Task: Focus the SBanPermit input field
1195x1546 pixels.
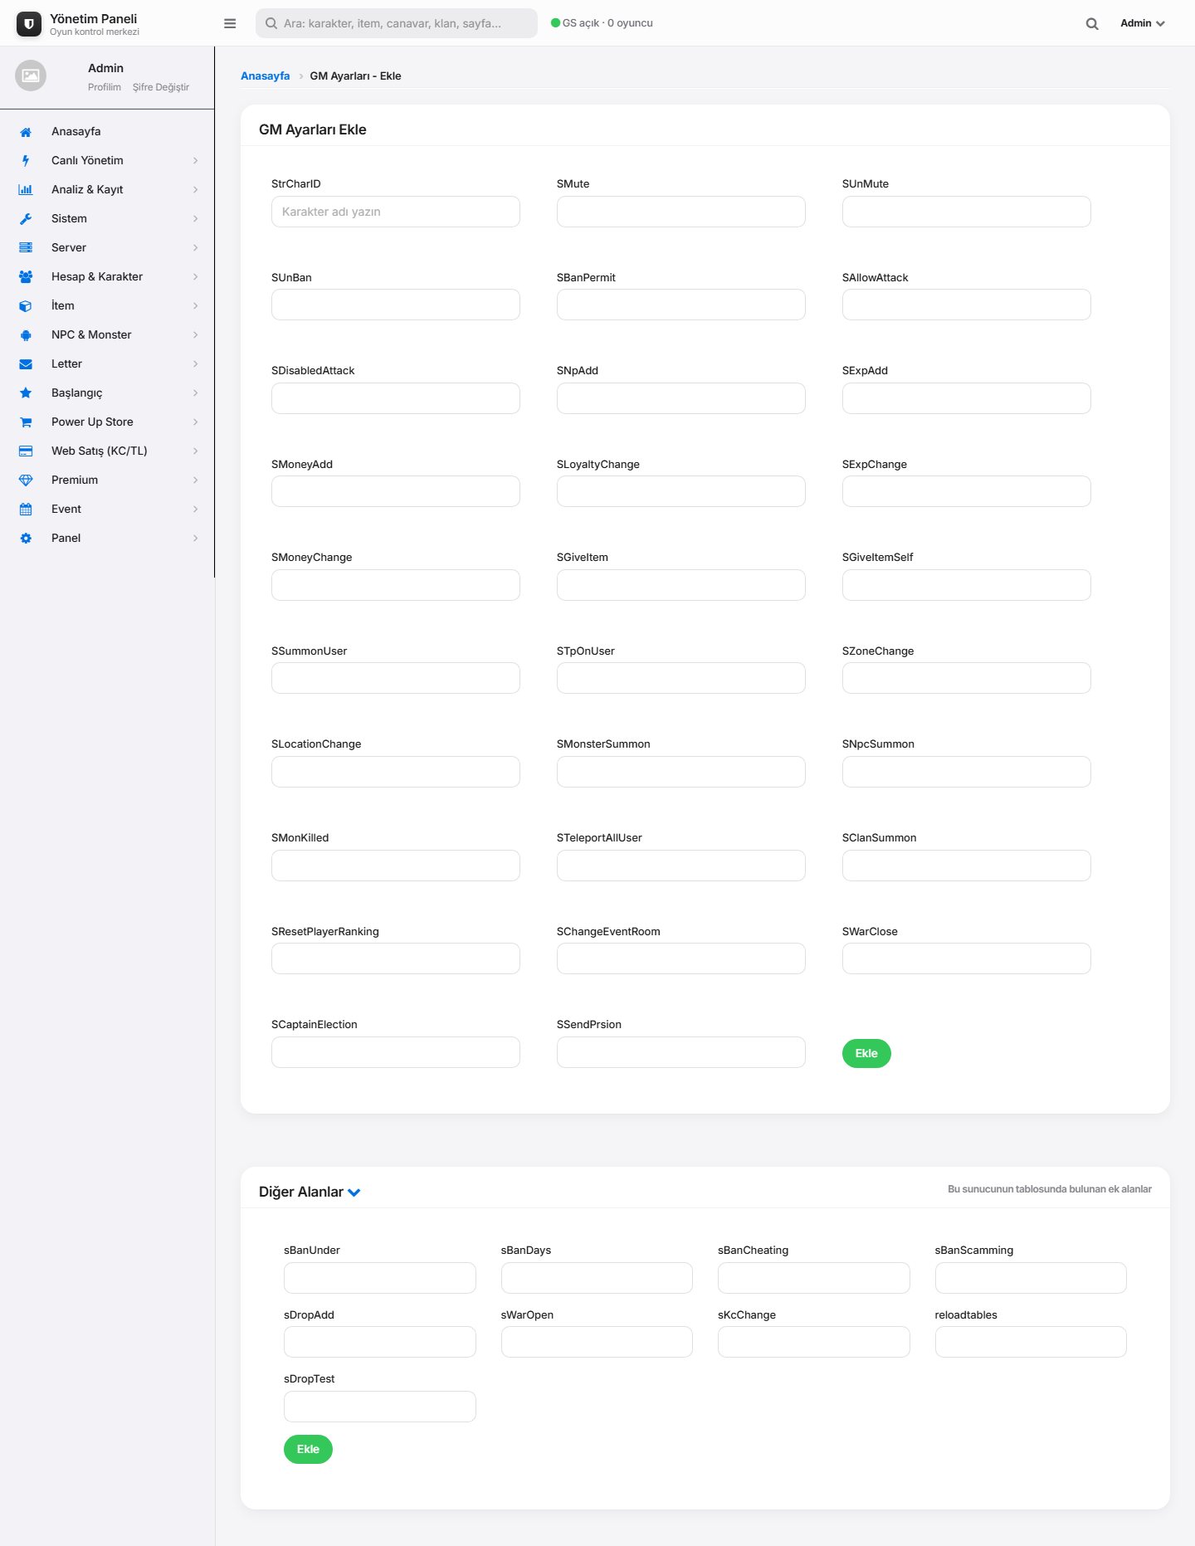Action: point(681,305)
